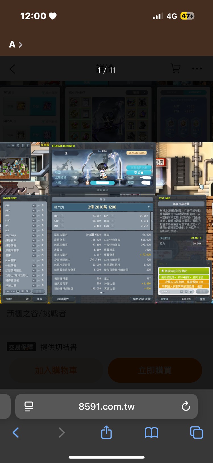
Task: Tap the Safari back navigation arrow
Action: coord(16,432)
